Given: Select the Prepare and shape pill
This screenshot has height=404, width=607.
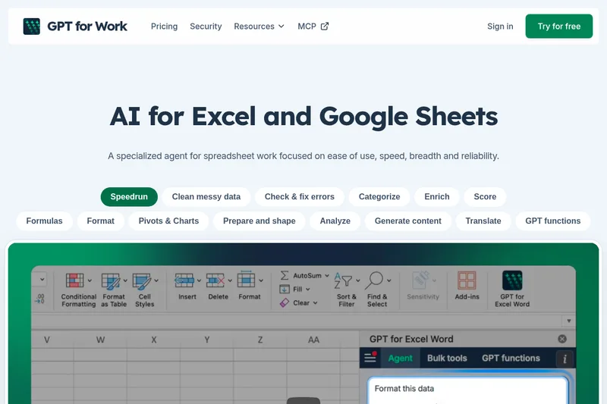Looking at the screenshot, I should (259, 221).
